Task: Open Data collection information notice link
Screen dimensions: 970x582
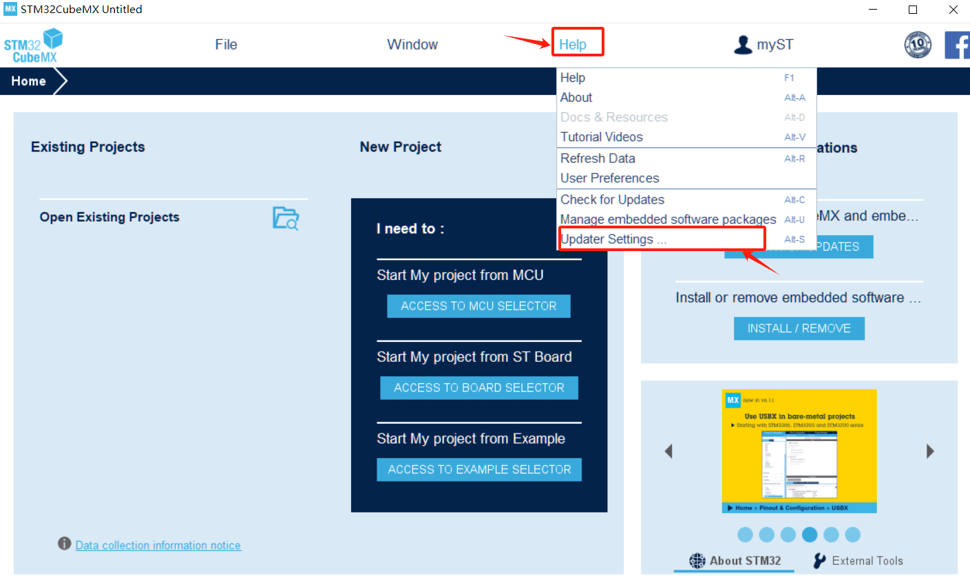Action: [x=158, y=546]
